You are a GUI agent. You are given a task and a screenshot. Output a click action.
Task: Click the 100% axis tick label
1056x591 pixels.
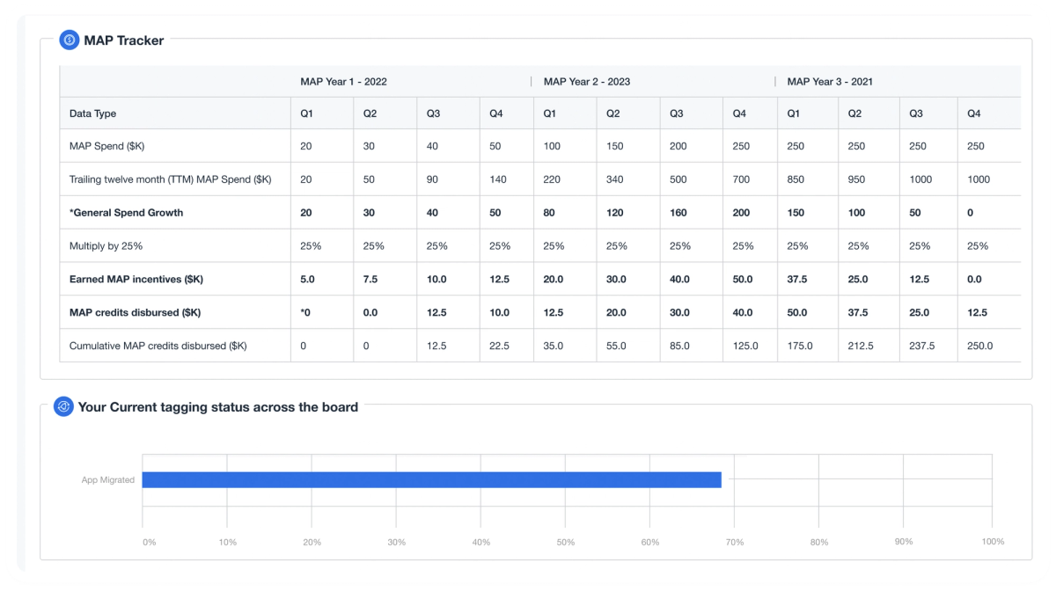coord(993,542)
